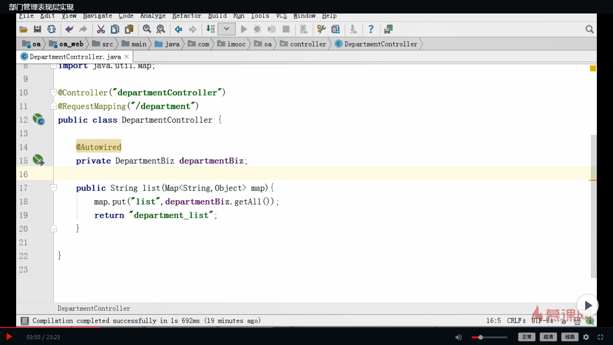This screenshot has width=613, height=345.
Task: Toggle the read-only lock status icon
Action: [564, 321]
